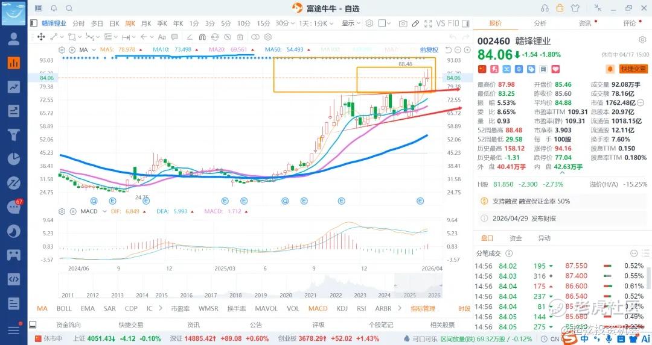Open the customer service headset icon
The height and width of the screenshot is (345, 652).
[x=545, y=8]
